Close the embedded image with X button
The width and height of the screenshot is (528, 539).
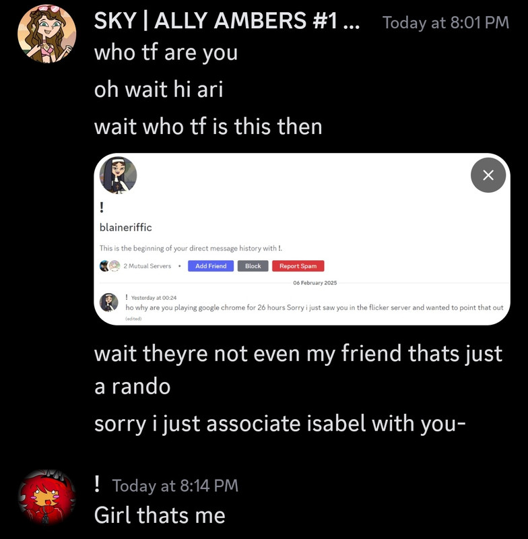pyautogui.click(x=488, y=175)
